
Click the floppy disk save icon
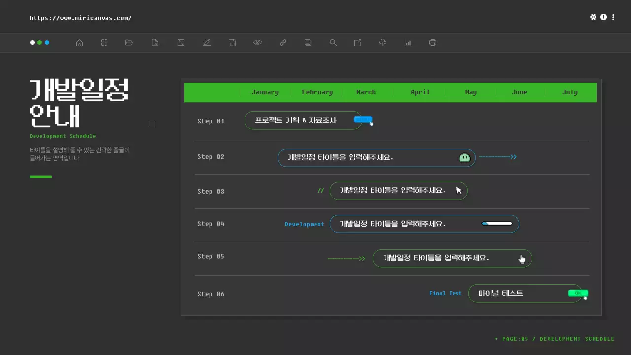click(232, 43)
